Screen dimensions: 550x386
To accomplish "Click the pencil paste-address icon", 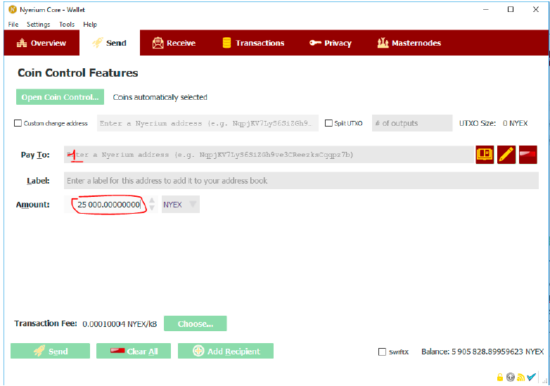I will click(506, 155).
